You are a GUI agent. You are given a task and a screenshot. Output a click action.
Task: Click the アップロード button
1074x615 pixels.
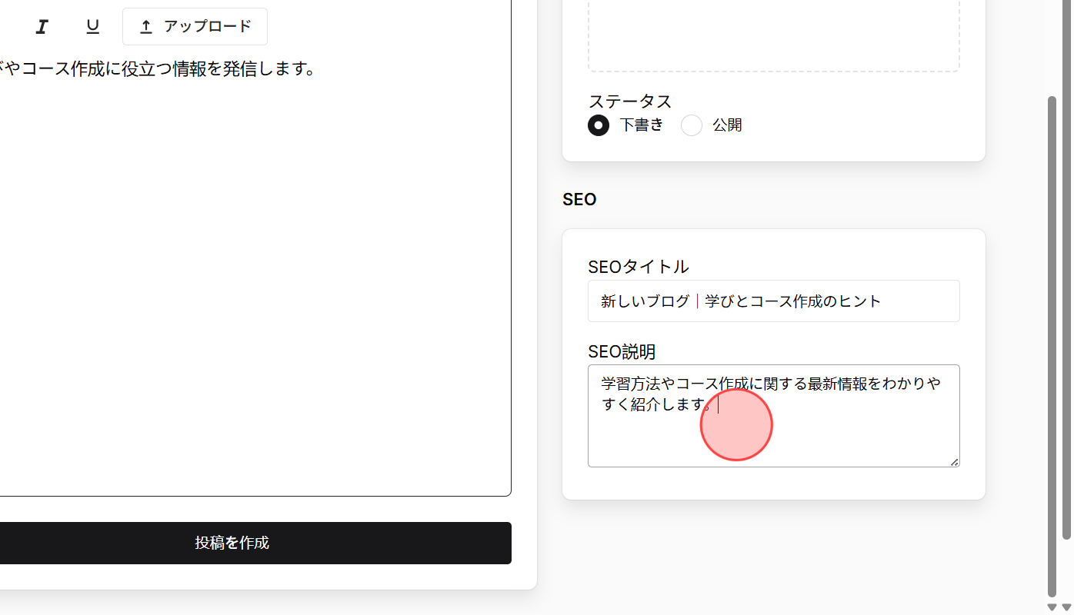(x=195, y=26)
